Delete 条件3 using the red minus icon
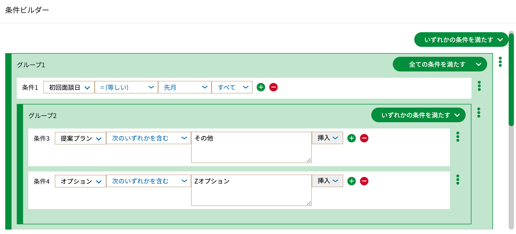 (364, 138)
